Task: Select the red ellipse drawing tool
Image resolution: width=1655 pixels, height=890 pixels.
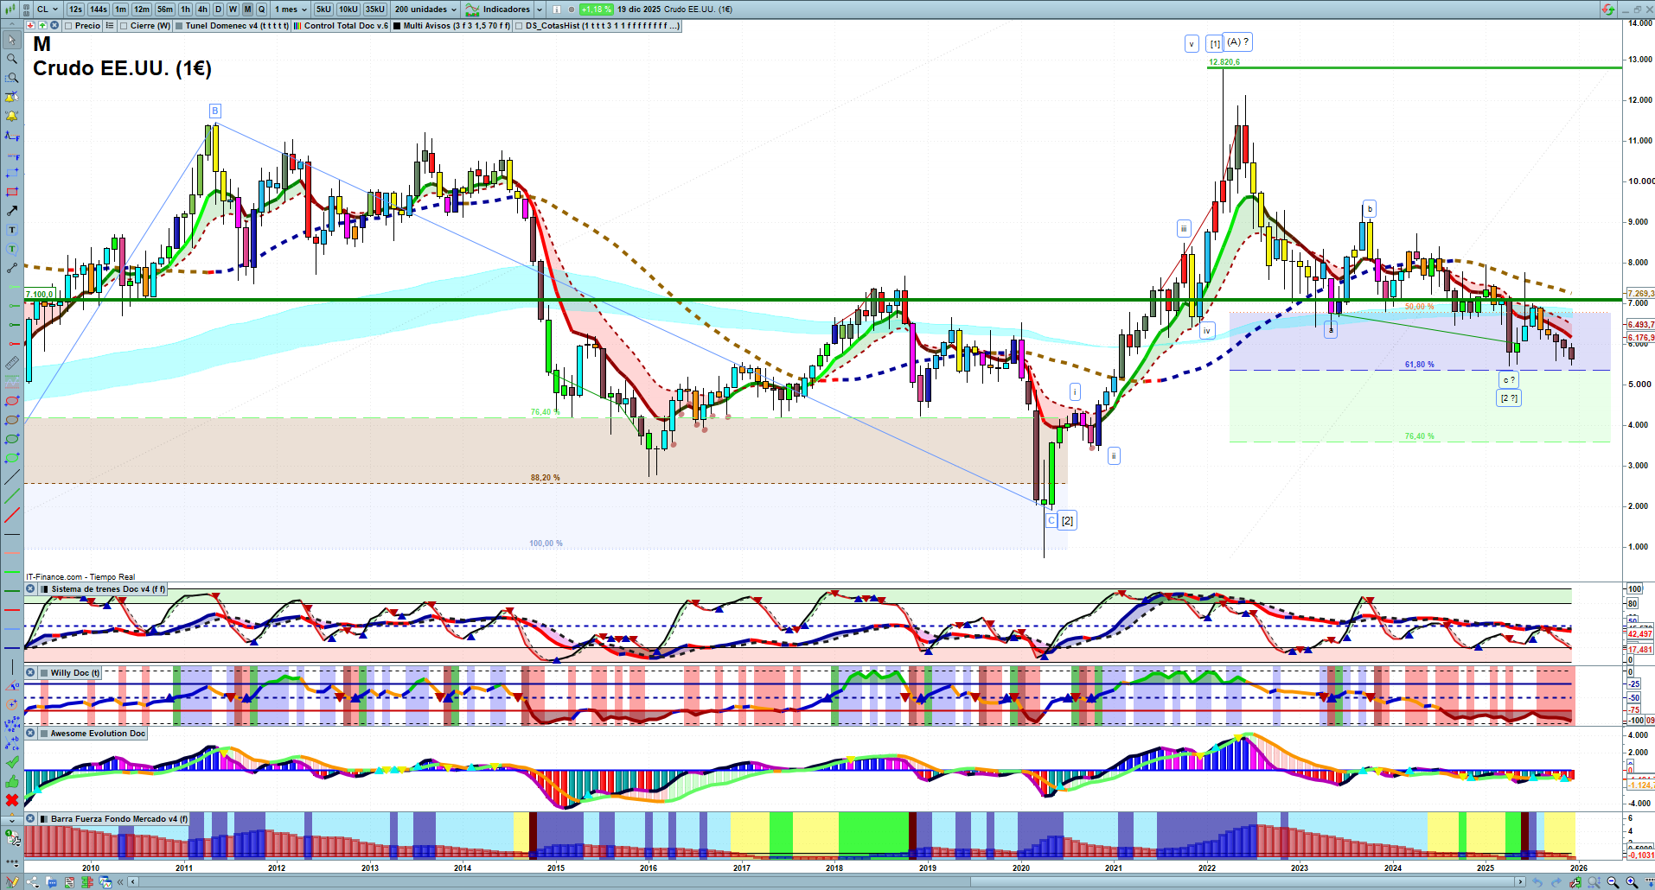Action: click(12, 401)
